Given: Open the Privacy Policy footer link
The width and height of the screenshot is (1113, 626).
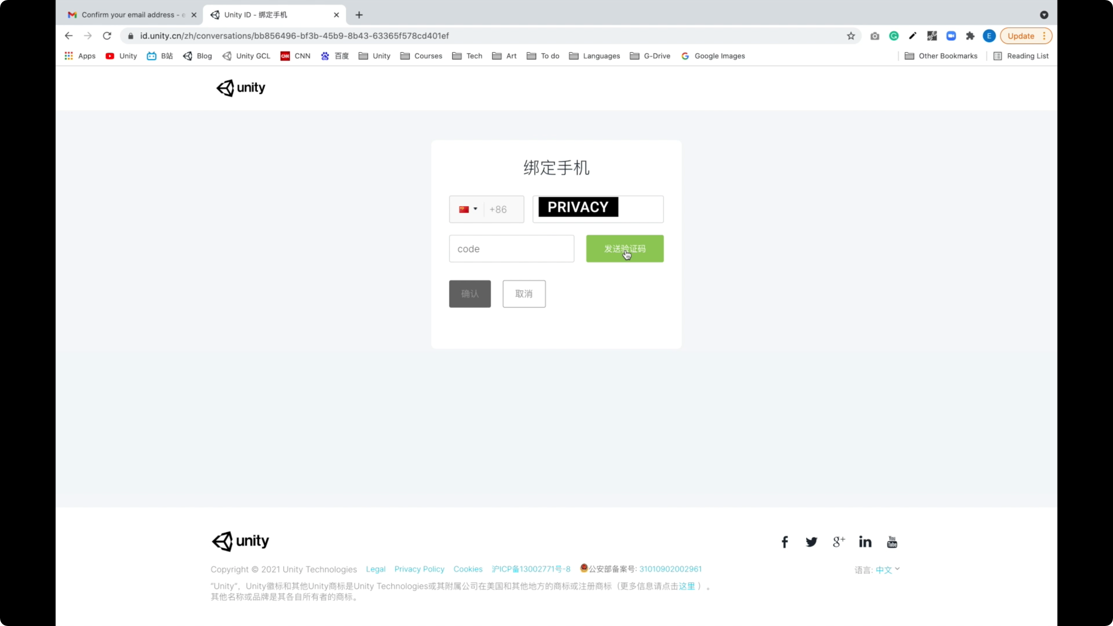Looking at the screenshot, I should click(419, 569).
